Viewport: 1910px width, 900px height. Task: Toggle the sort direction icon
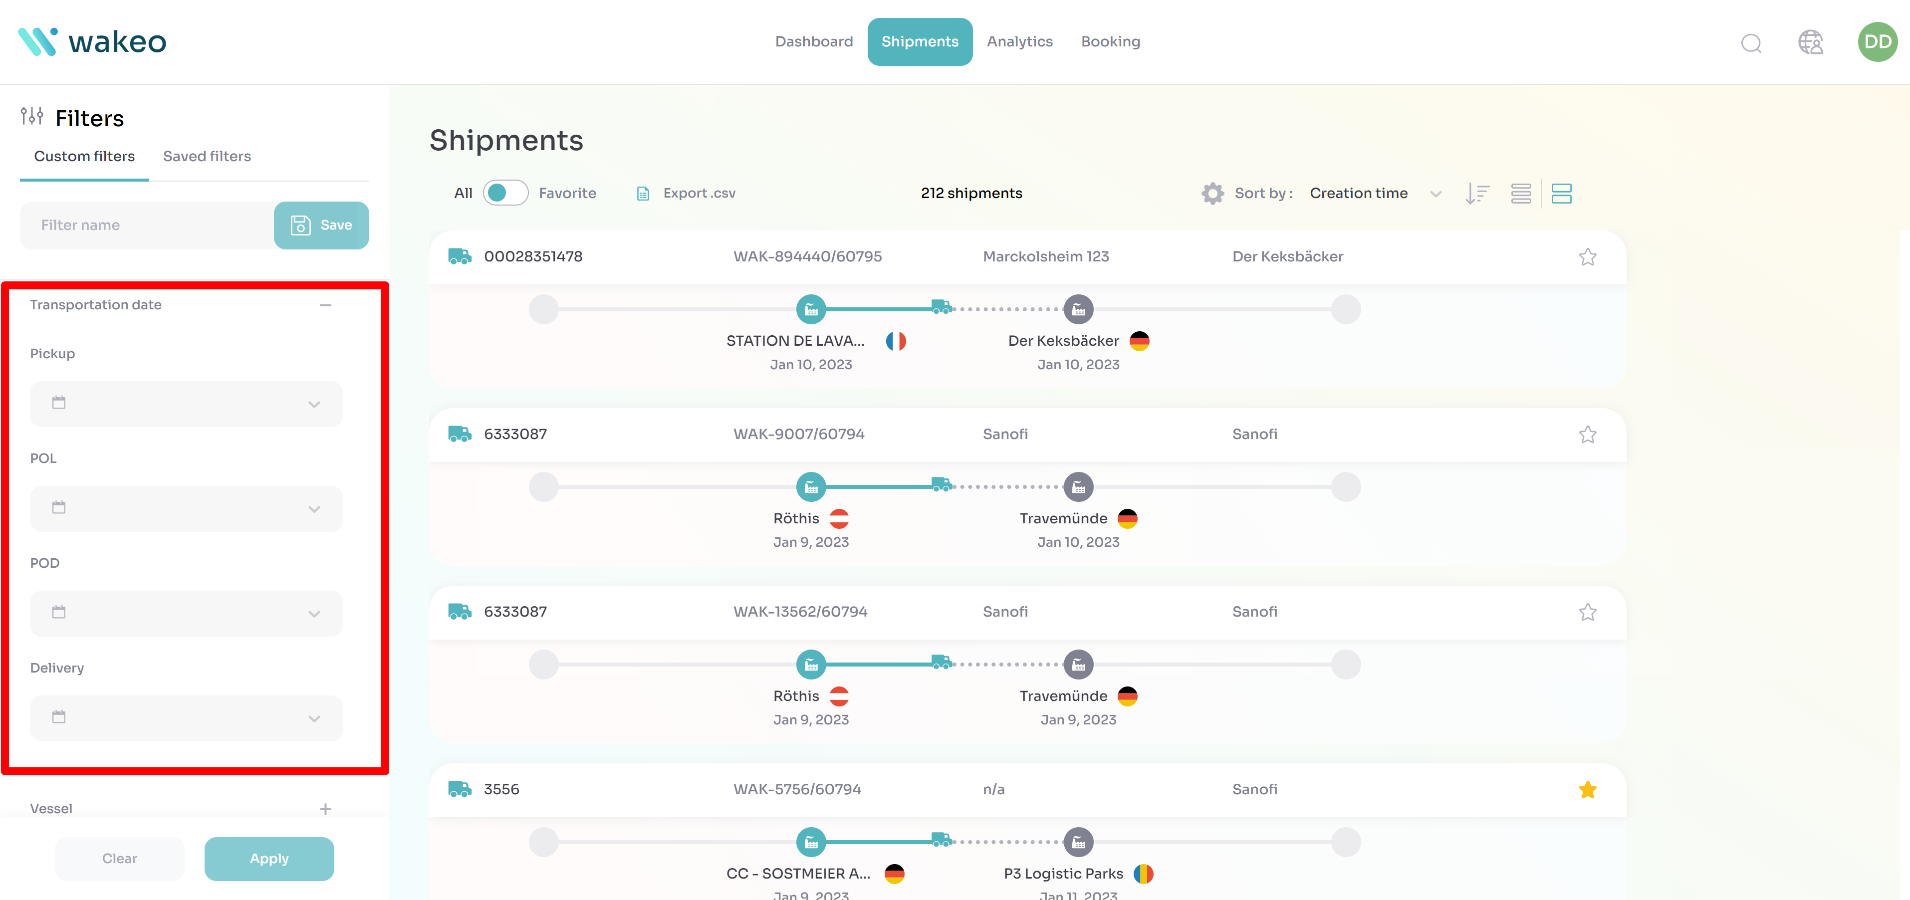coord(1477,194)
